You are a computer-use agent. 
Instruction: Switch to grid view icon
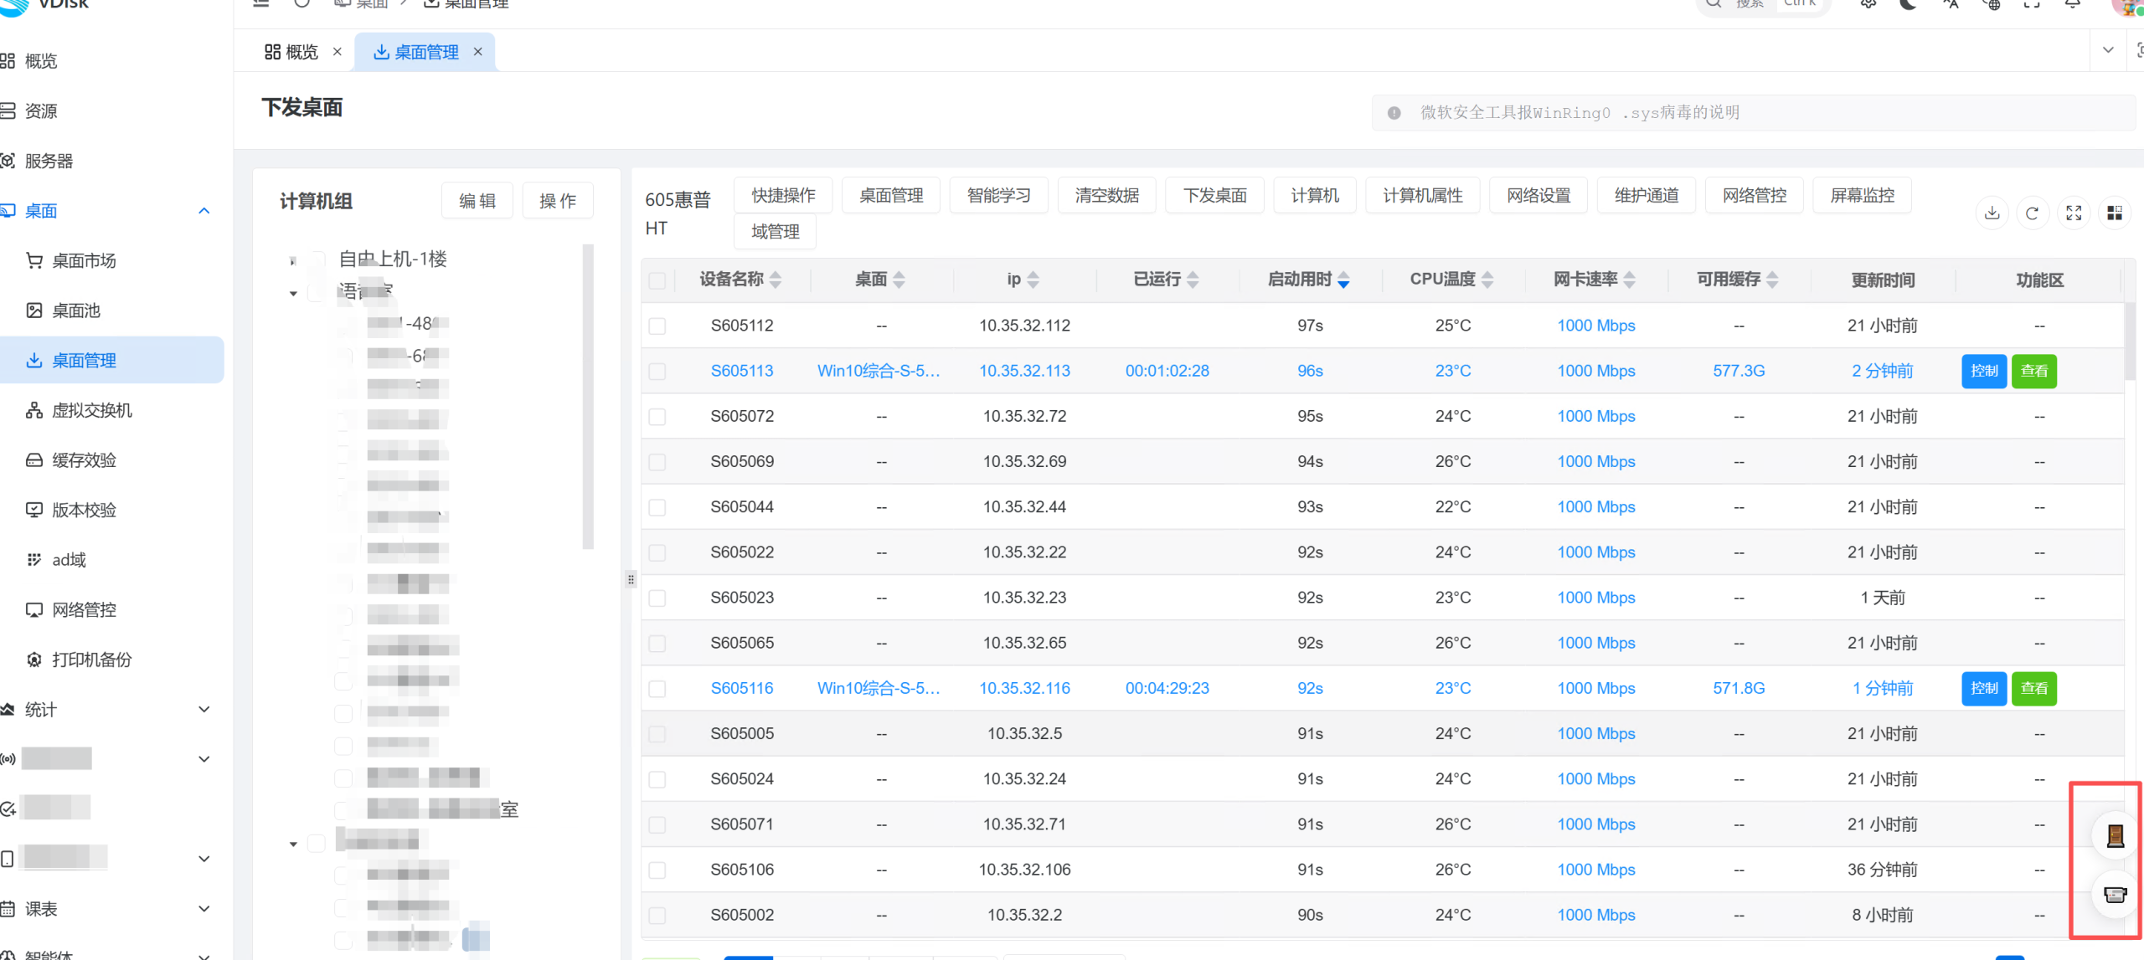(x=2115, y=213)
